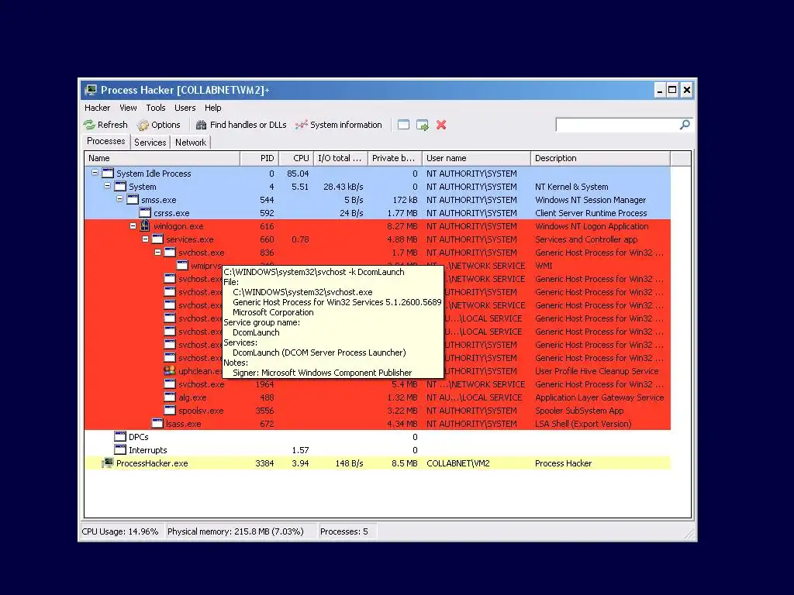Click the System process icon
Screen dimensions: 794x595
click(120, 186)
